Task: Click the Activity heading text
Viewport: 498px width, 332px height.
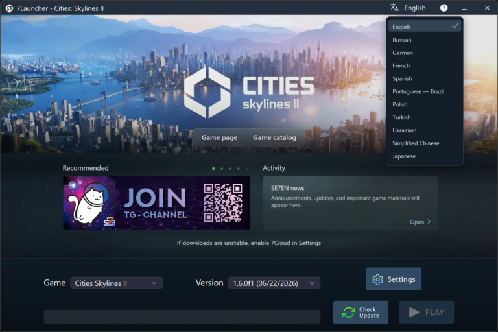Action: tap(274, 168)
